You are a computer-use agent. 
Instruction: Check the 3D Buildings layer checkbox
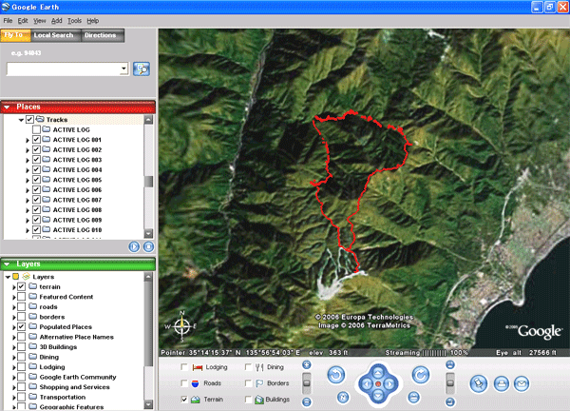pyautogui.click(x=21, y=346)
